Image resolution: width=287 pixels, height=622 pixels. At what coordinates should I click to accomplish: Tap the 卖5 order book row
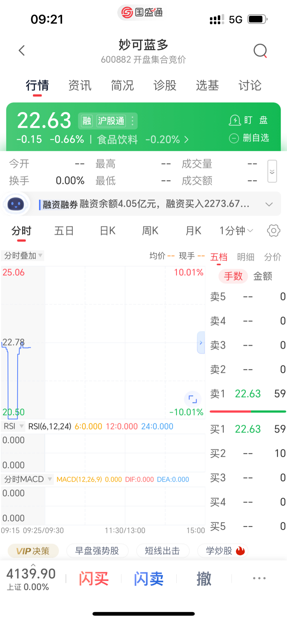(x=248, y=297)
